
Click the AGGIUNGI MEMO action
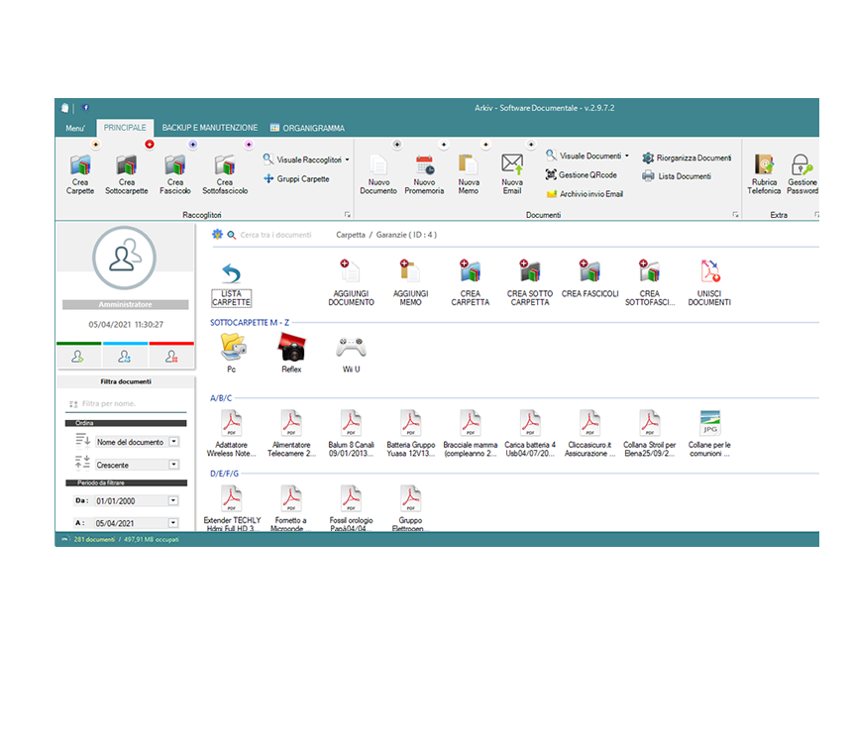click(409, 282)
